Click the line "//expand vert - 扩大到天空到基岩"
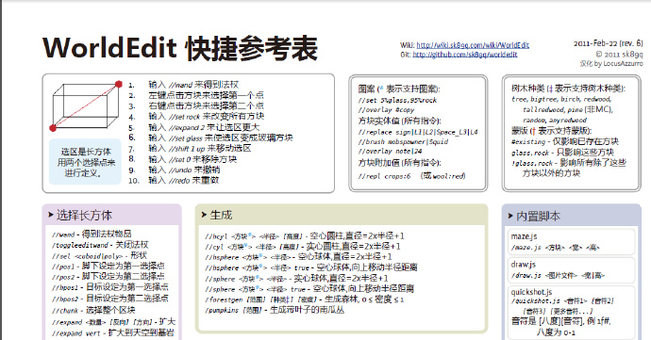Image resolution: width=651 pixels, height=340 pixels. point(113,332)
